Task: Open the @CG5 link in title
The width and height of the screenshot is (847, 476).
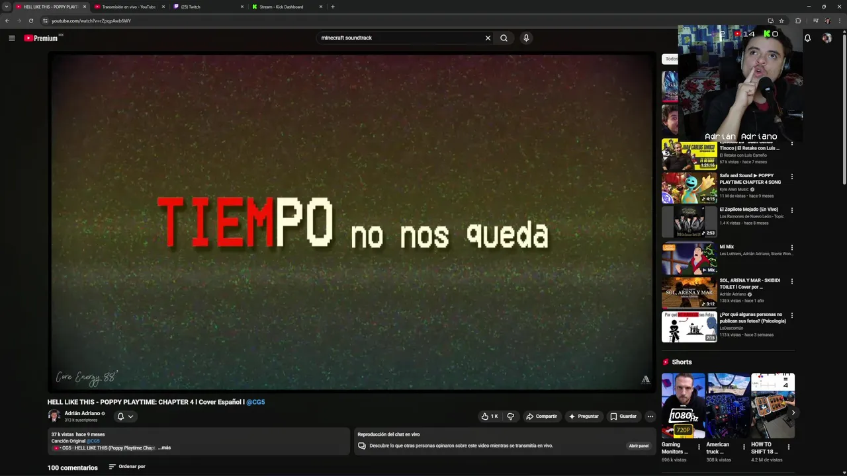Action: [255, 402]
